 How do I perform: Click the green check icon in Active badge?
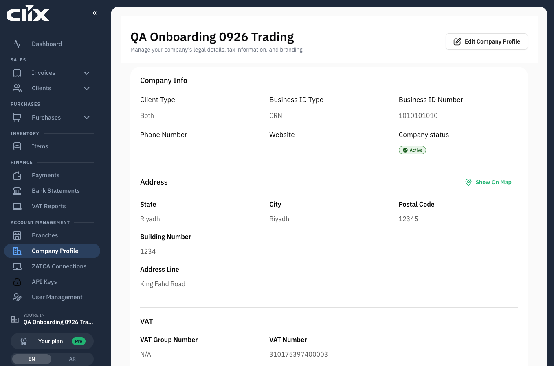(x=405, y=150)
